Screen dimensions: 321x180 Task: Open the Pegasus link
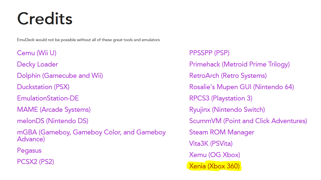point(29,150)
